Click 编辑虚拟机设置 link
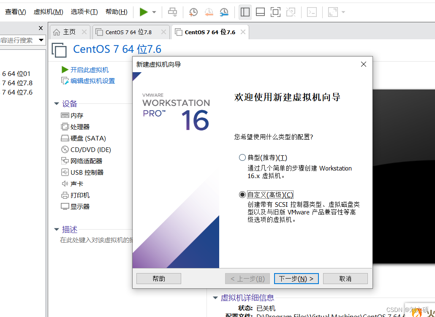435x317 pixels. coord(92,81)
